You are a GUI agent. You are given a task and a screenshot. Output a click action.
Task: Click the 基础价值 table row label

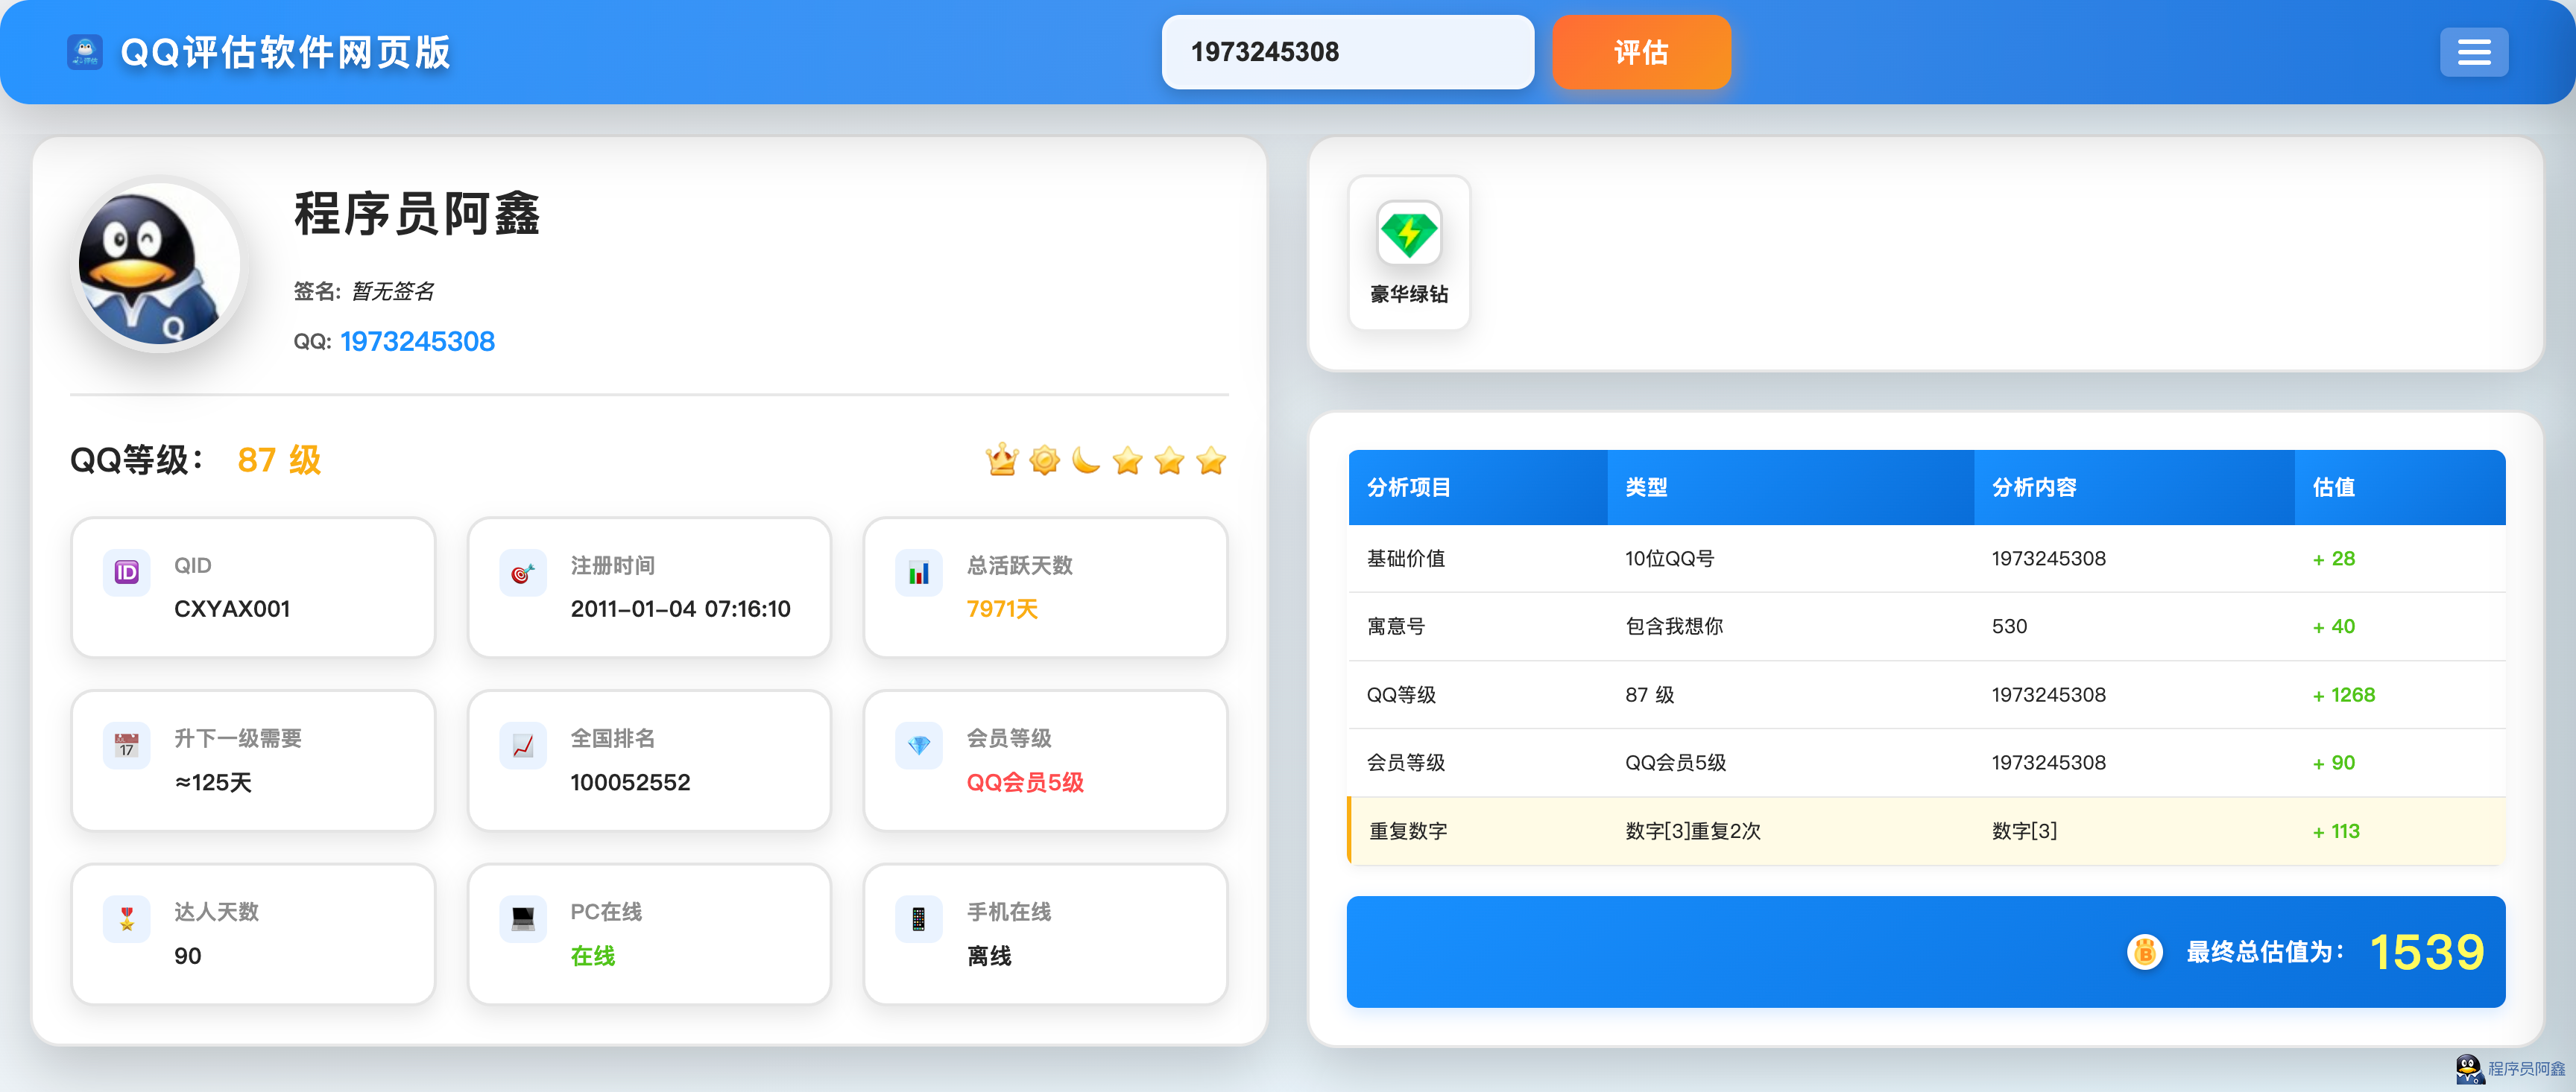1406,559
